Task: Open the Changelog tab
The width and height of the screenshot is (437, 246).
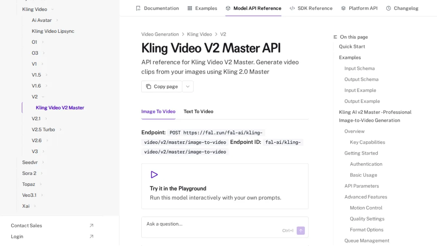Action: click(402, 8)
